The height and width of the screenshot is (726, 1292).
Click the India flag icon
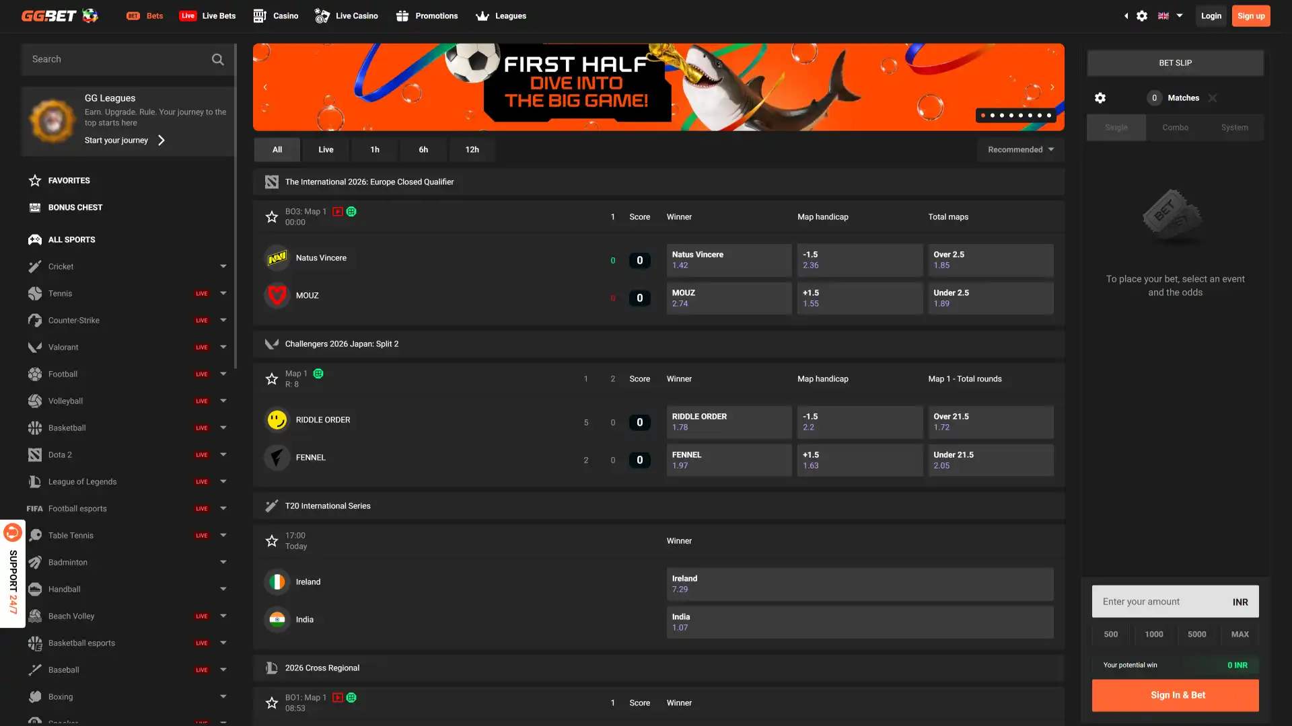277,619
